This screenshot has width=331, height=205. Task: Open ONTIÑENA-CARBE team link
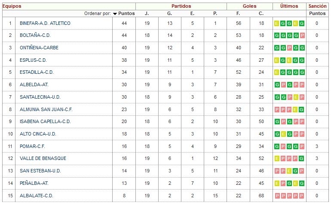[x=39, y=48]
